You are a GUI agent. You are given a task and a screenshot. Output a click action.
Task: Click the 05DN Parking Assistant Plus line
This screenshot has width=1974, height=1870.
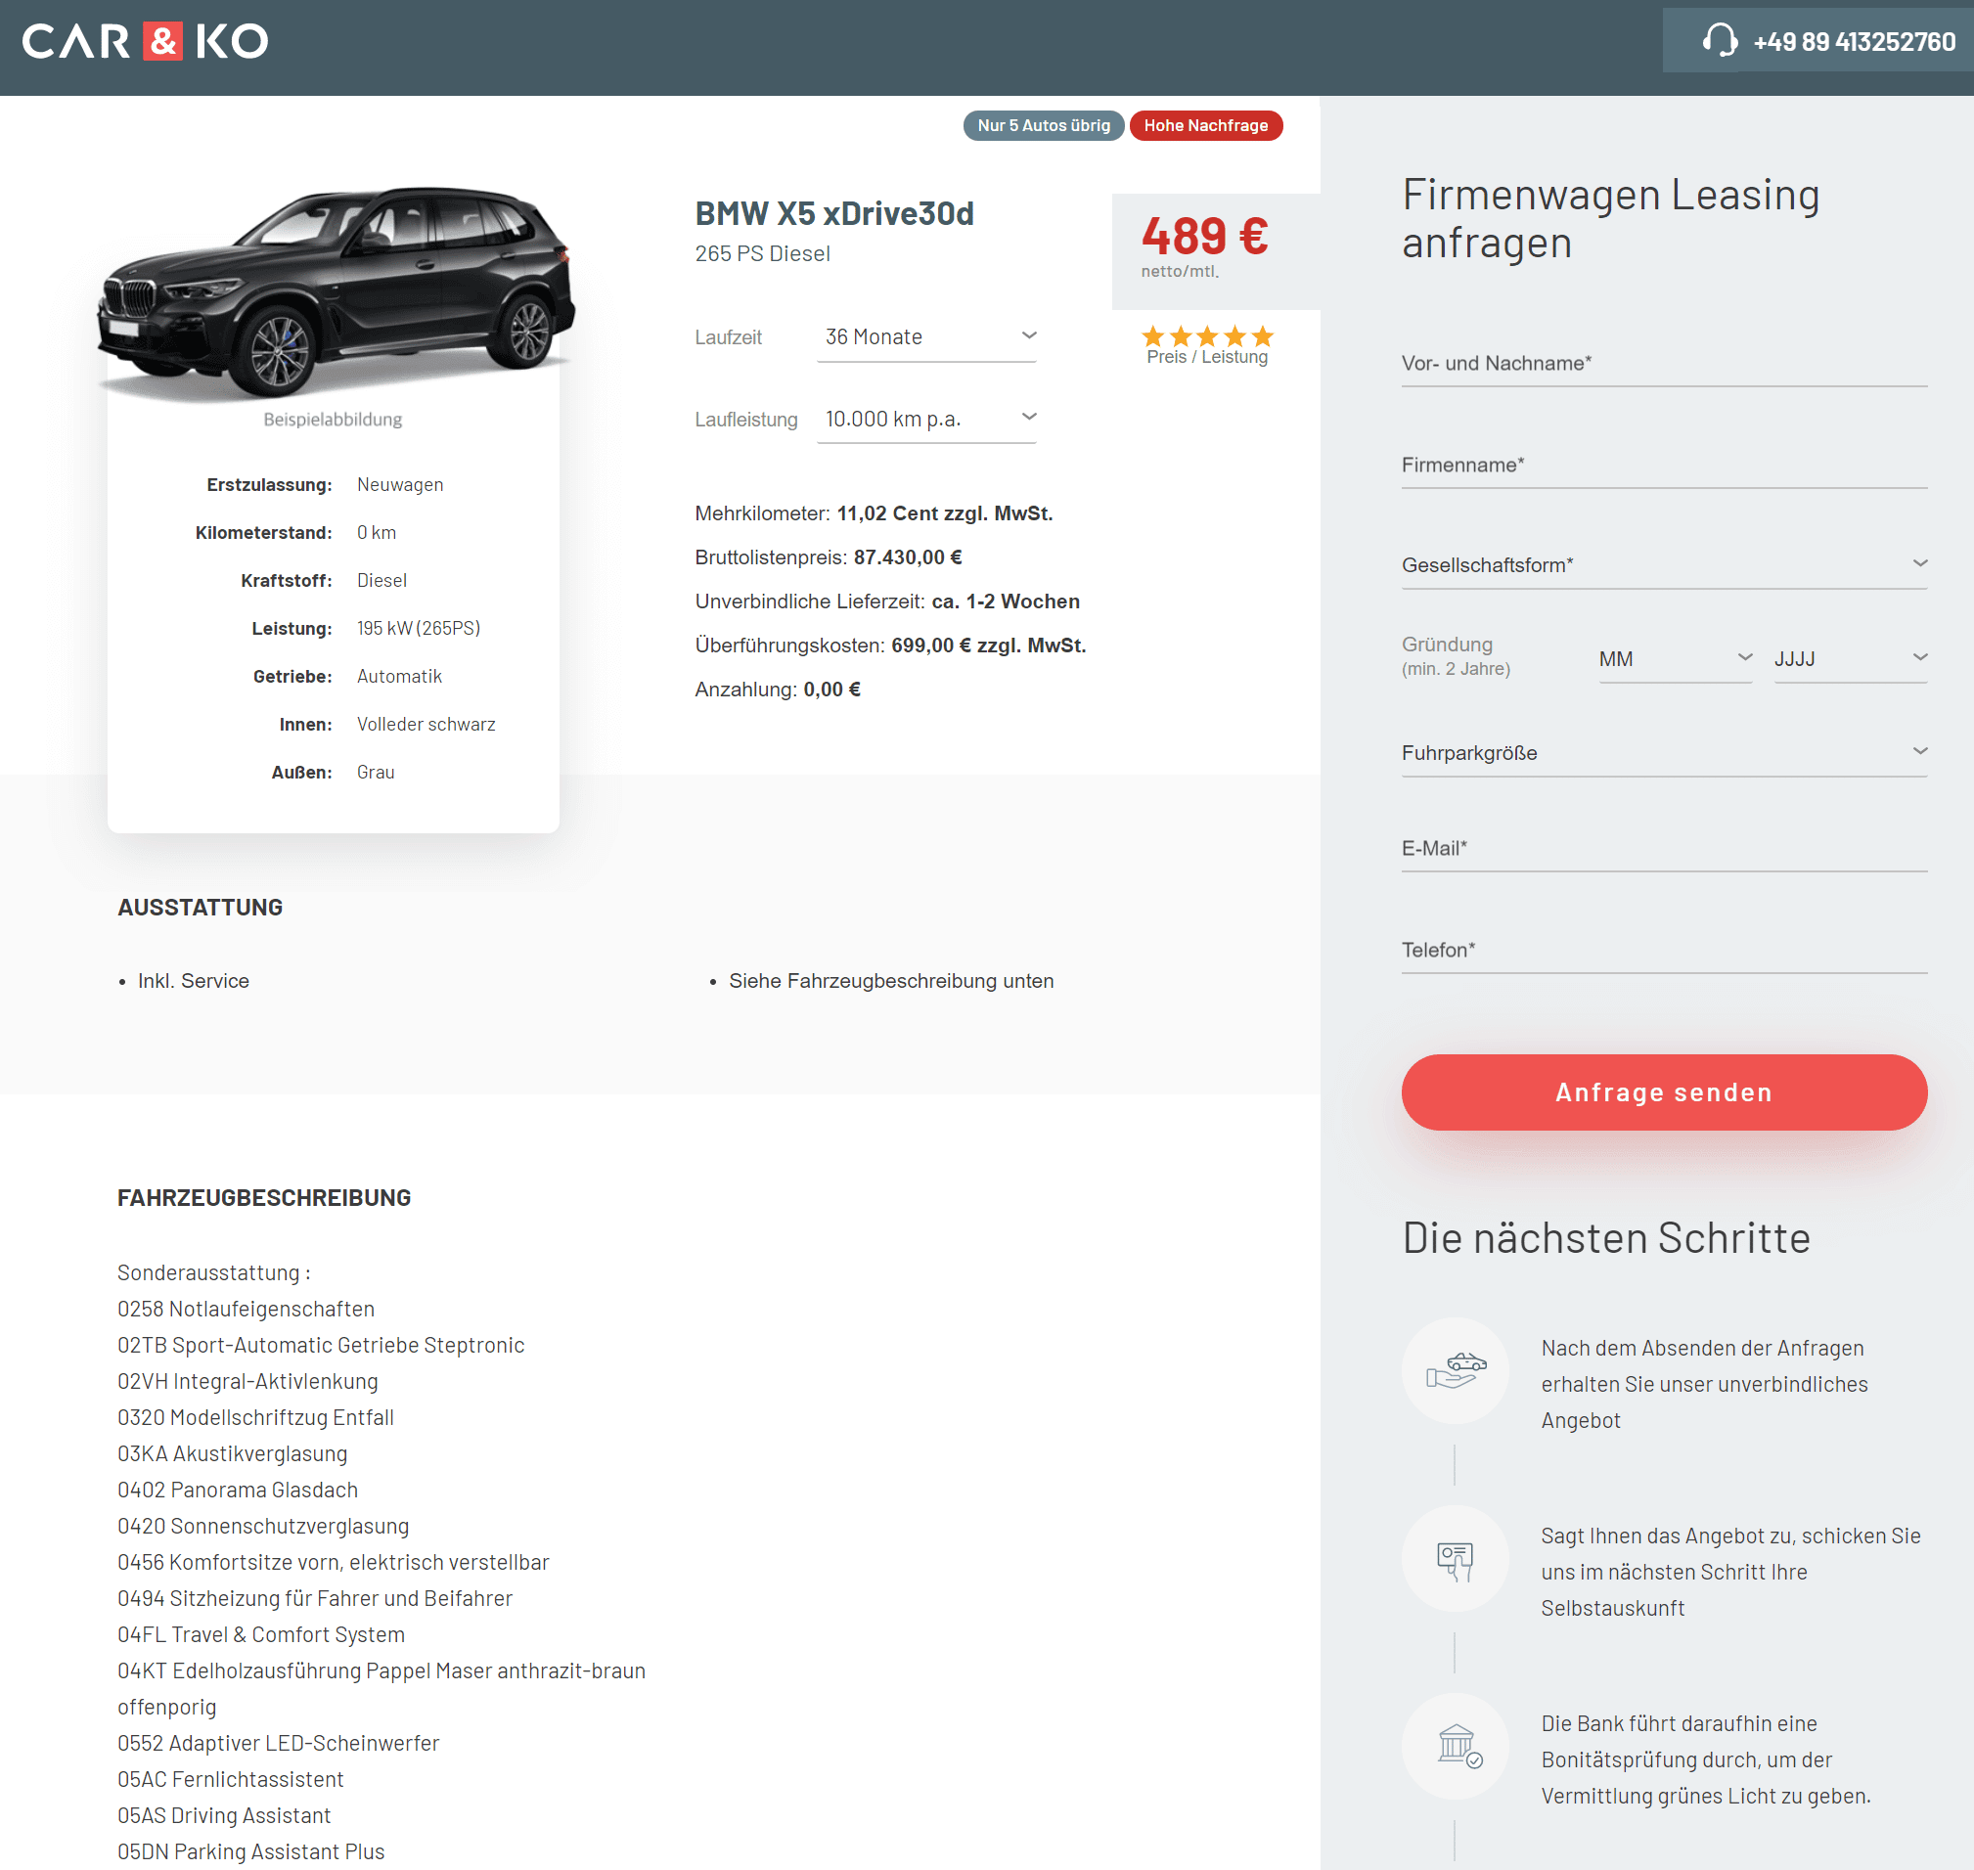coord(250,1851)
